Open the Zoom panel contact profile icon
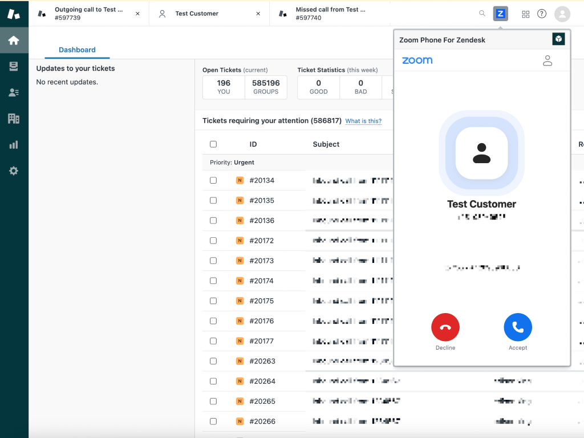 click(x=547, y=60)
